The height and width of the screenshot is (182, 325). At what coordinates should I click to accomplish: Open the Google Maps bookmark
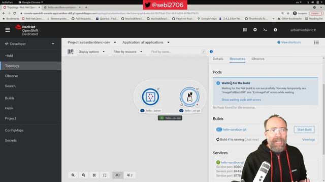[x=207, y=19]
